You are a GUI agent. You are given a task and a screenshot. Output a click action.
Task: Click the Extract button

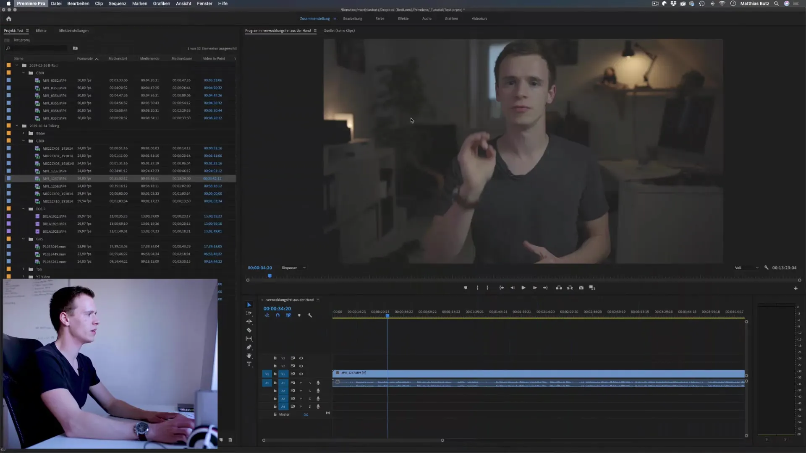click(570, 288)
